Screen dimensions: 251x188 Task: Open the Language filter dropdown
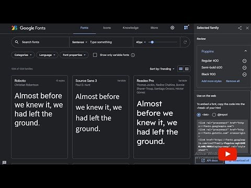click(x=47, y=55)
